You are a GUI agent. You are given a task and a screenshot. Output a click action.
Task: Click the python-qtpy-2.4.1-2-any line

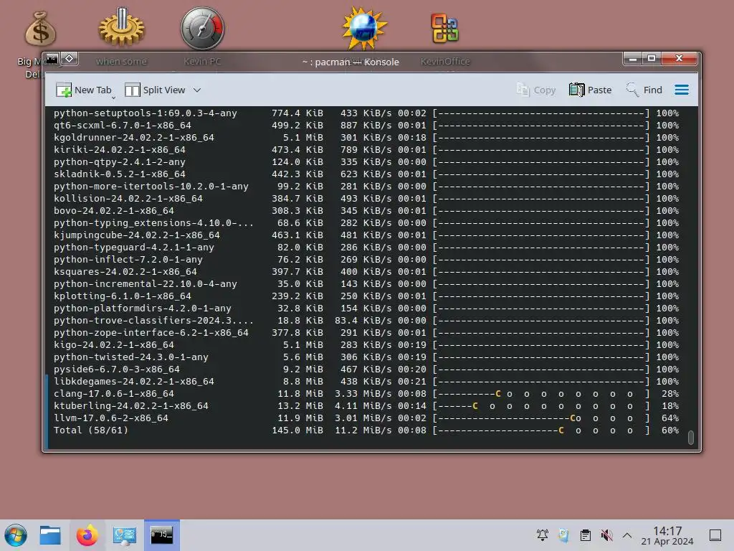366,161
